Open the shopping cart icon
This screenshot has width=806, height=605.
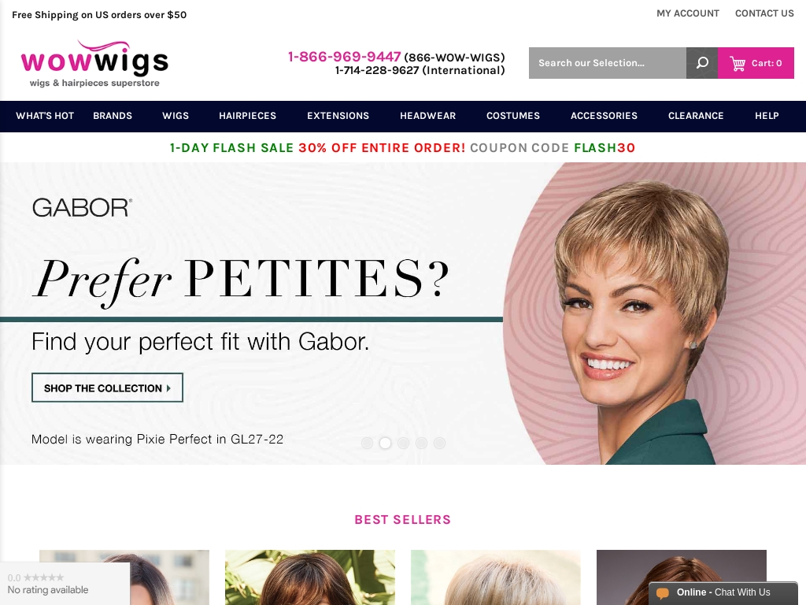pyautogui.click(x=738, y=63)
